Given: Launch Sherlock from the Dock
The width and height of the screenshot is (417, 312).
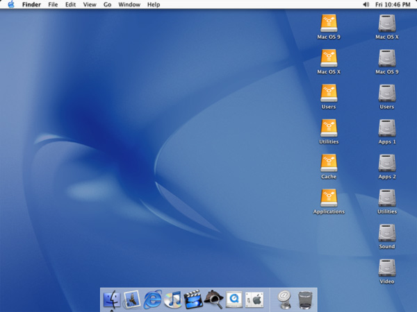Looking at the screenshot, I should click(214, 300).
